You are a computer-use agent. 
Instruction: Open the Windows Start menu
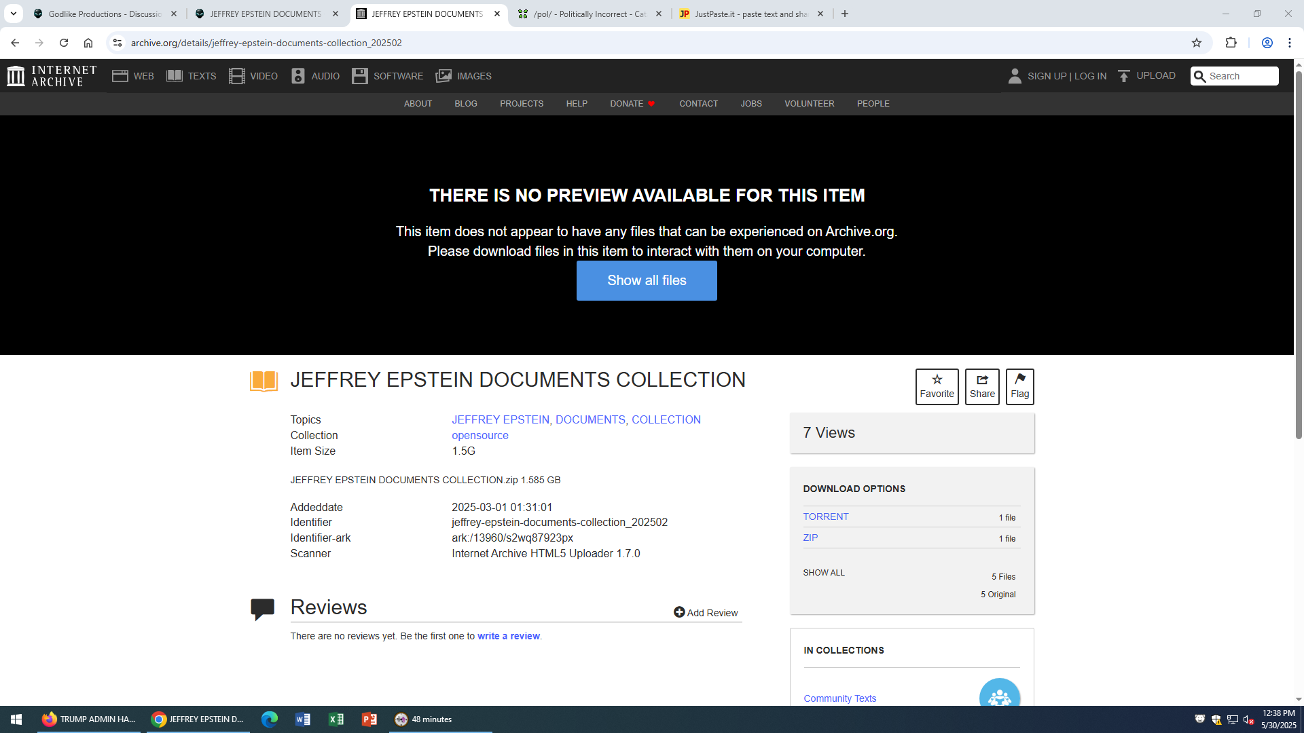tap(16, 719)
